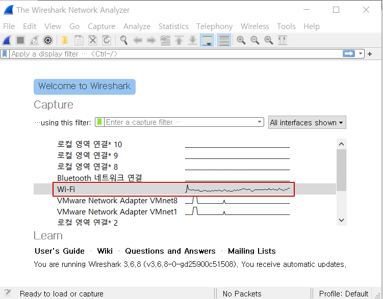383x299 pixels.
Task: Open the Statistics menu
Action: click(x=173, y=26)
